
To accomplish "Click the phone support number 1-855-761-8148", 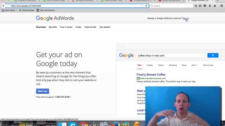I will click(62, 97).
